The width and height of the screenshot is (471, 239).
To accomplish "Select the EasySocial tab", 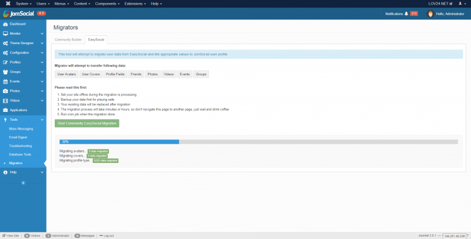I will 96,39.
